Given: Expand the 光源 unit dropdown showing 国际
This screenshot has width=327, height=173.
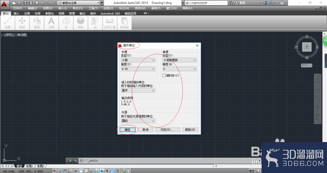Looking at the screenshot, I should click(138, 121).
